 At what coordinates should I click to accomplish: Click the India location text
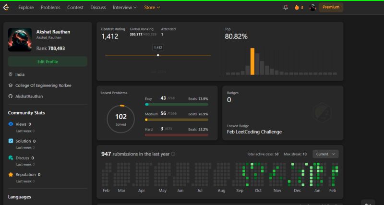20,74
